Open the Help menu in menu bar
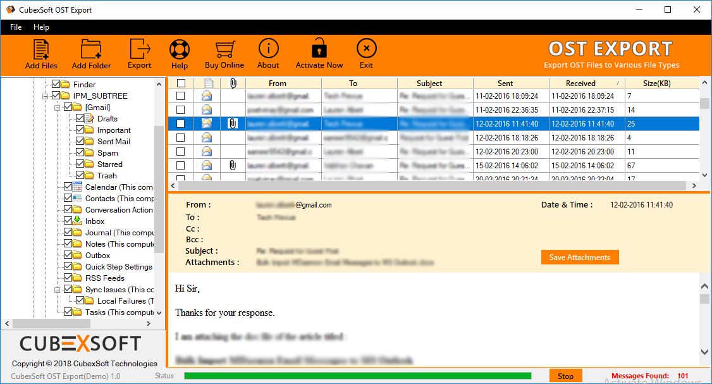Screen dimensions: 712x384 coord(41,27)
